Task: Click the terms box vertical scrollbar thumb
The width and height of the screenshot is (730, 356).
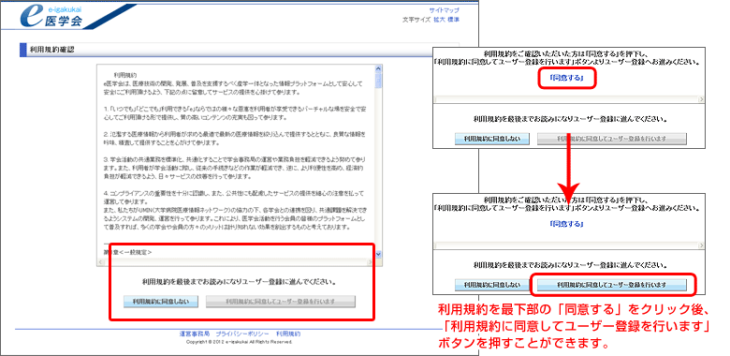Action: [378, 81]
